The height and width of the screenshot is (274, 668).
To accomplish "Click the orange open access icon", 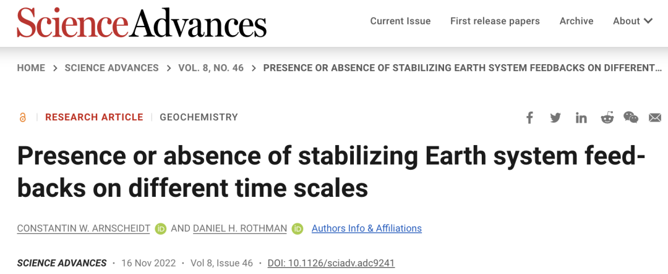I will (x=23, y=117).
